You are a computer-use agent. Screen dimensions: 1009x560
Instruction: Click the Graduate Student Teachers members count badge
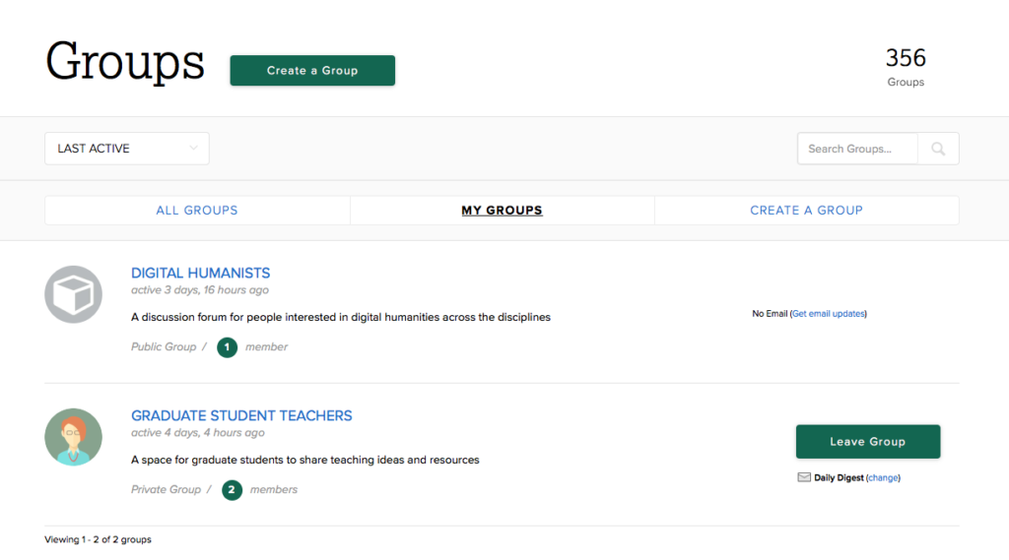coord(232,490)
